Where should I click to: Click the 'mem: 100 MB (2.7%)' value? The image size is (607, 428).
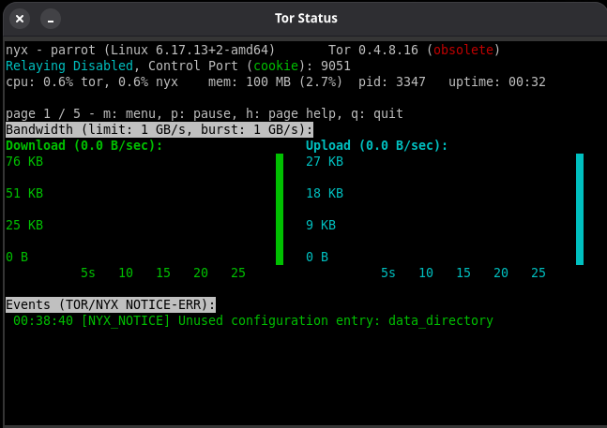pos(275,81)
